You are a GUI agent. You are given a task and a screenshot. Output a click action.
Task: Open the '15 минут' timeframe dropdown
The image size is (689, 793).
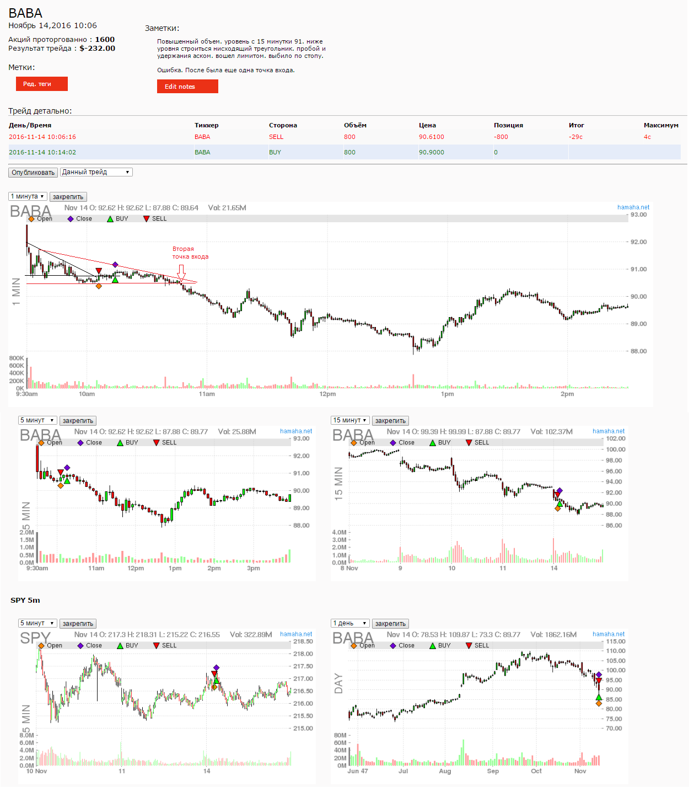click(350, 420)
